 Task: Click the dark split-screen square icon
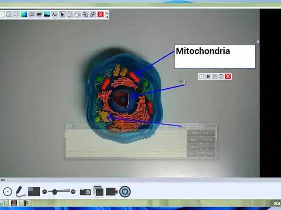(34, 192)
